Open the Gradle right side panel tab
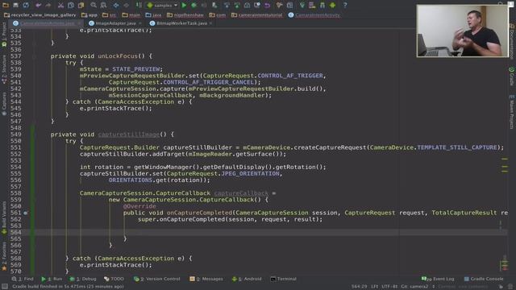Image resolution: width=516 pixels, height=290 pixels. coord(512,77)
